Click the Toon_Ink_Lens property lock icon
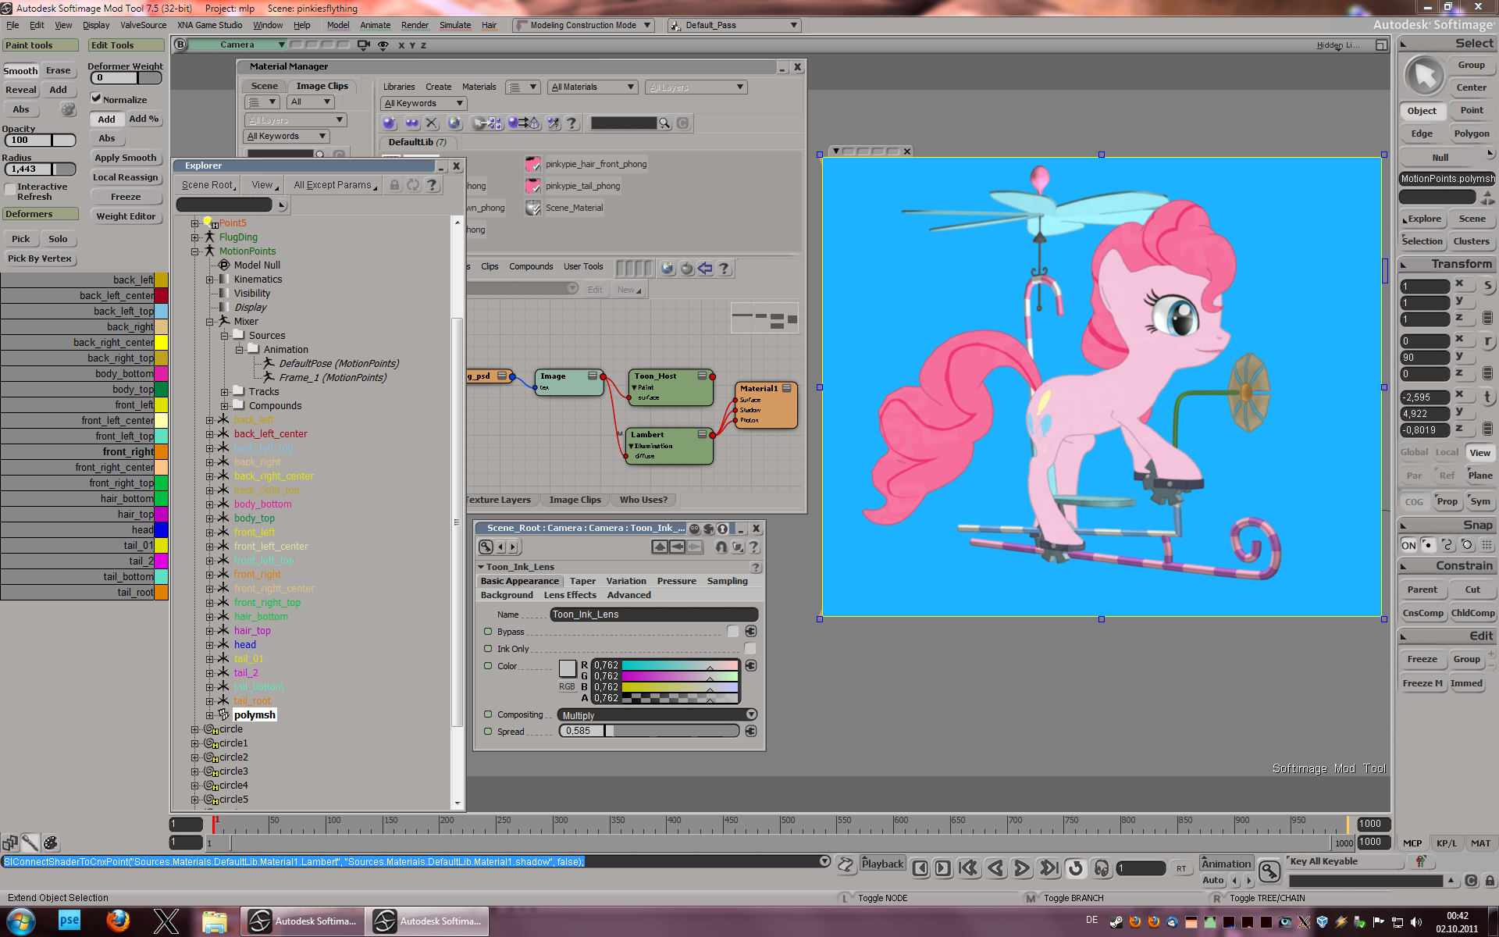The image size is (1499, 937). click(722, 529)
